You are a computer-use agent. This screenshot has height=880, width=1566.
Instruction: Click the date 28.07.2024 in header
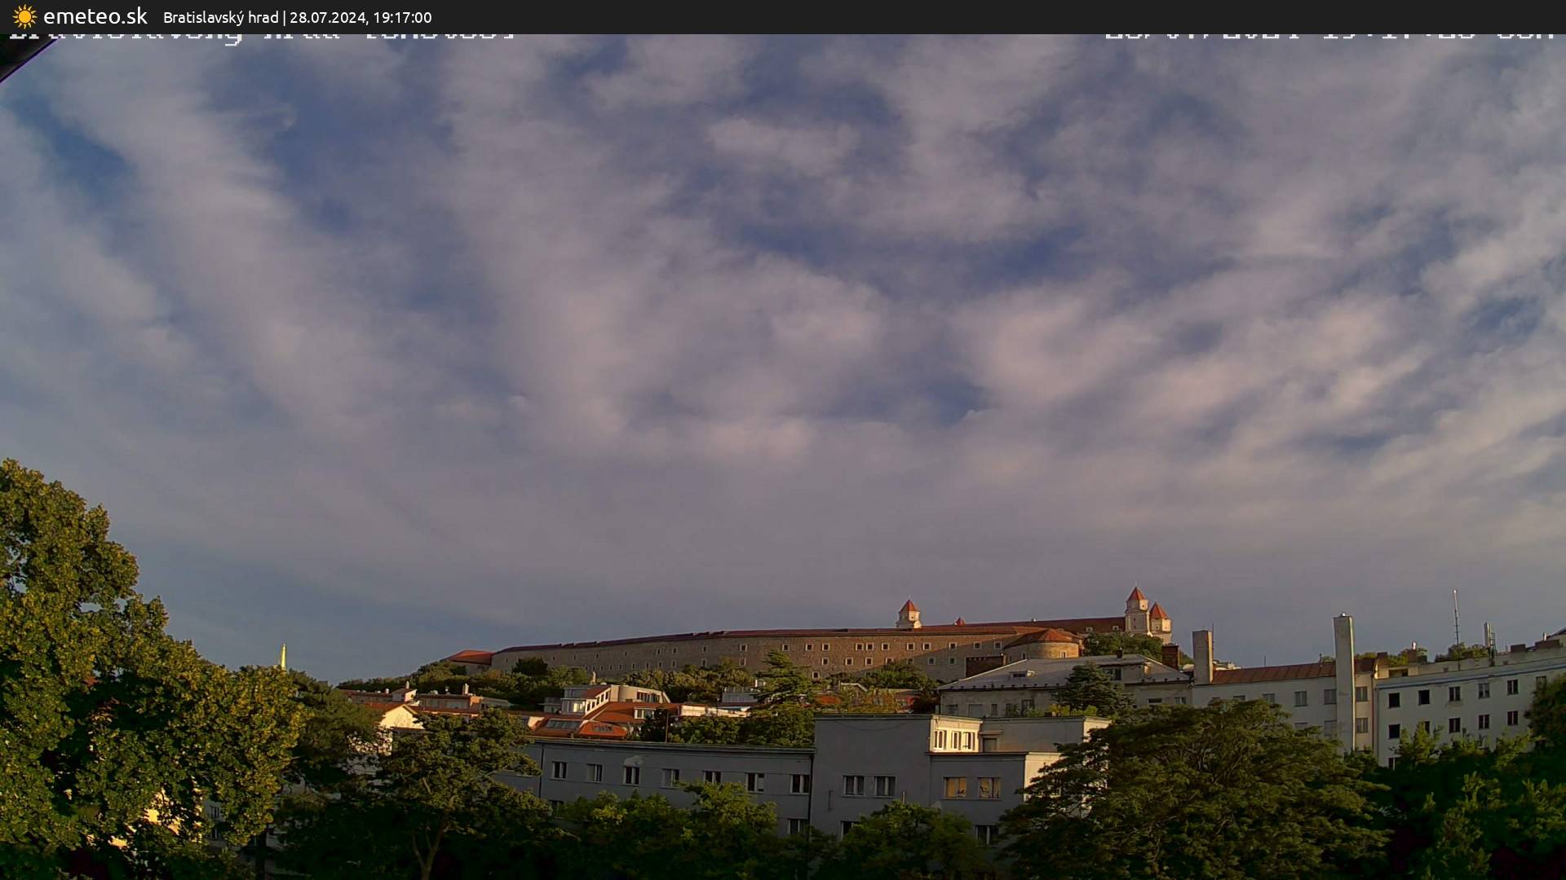click(x=327, y=17)
